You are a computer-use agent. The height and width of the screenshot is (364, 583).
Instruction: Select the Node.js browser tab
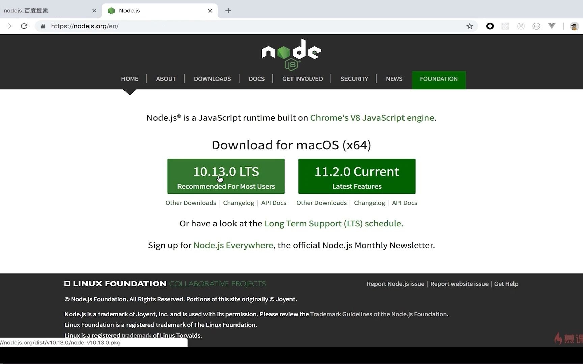click(159, 11)
